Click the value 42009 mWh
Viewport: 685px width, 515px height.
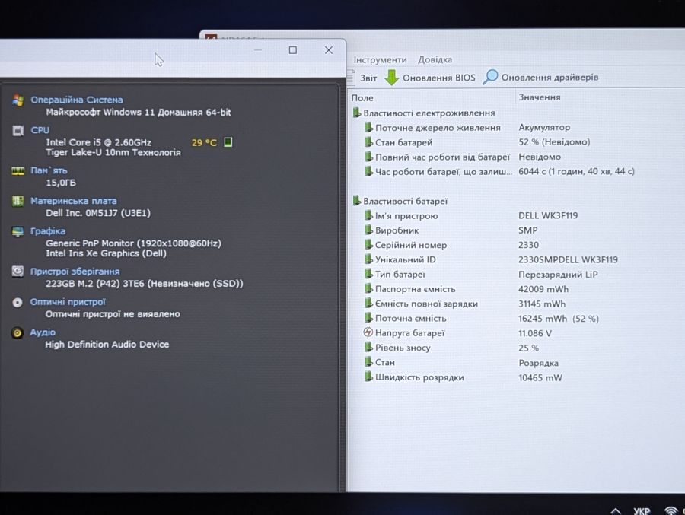point(543,289)
